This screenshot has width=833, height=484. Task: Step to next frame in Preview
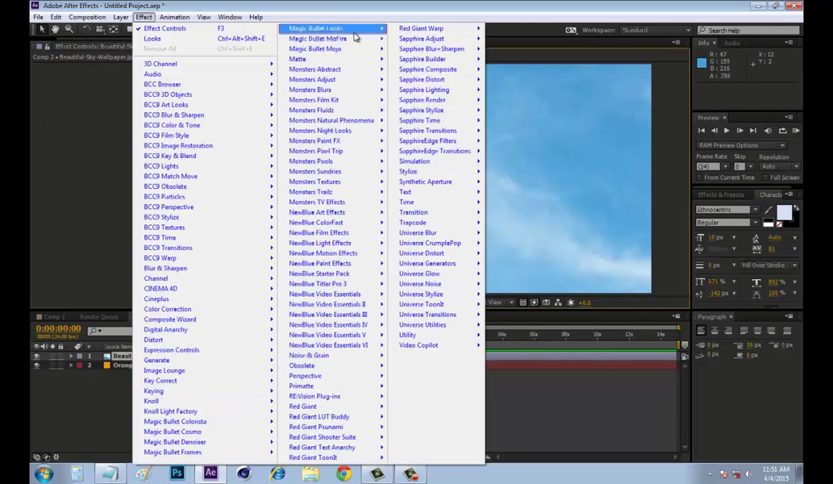coord(740,131)
